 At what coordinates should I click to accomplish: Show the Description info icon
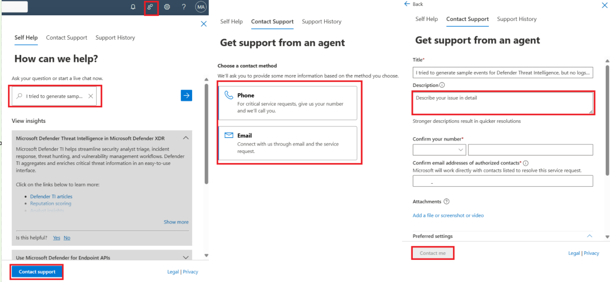(x=442, y=85)
